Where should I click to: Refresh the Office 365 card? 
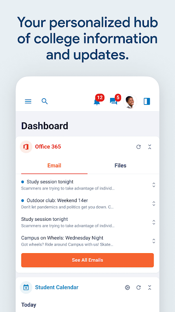138,147
